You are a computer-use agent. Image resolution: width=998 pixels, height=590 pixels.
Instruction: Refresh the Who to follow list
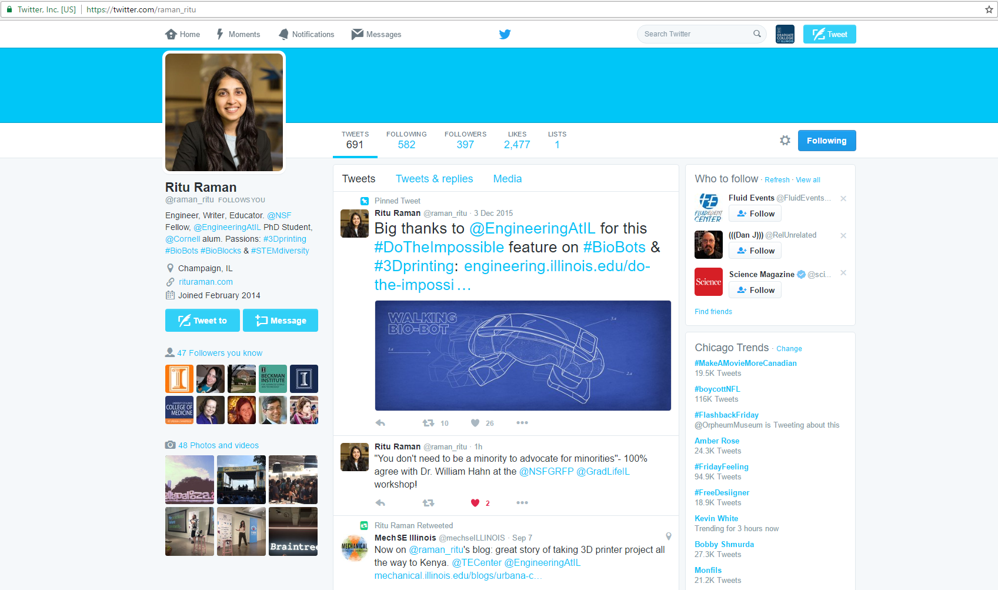(x=777, y=180)
